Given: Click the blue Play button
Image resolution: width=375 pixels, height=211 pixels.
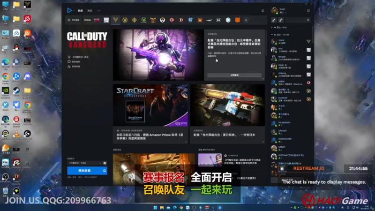Looking at the screenshot, I should (x=84, y=171).
